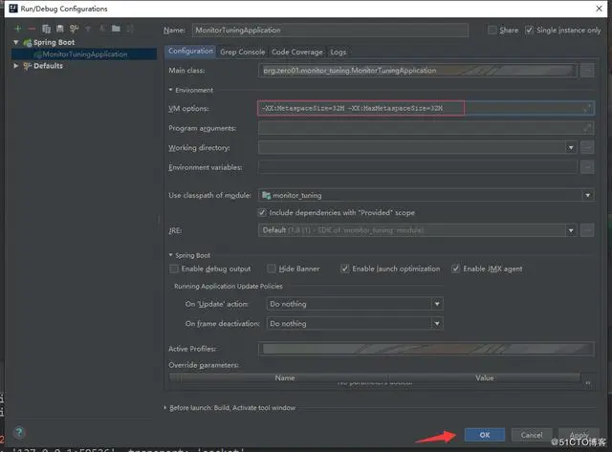
Task: Open the JRE dropdown
Action: point(571,230)
